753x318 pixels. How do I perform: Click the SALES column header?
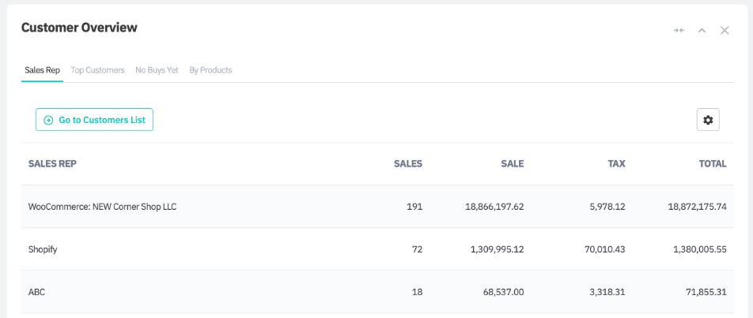coord(408,164)
